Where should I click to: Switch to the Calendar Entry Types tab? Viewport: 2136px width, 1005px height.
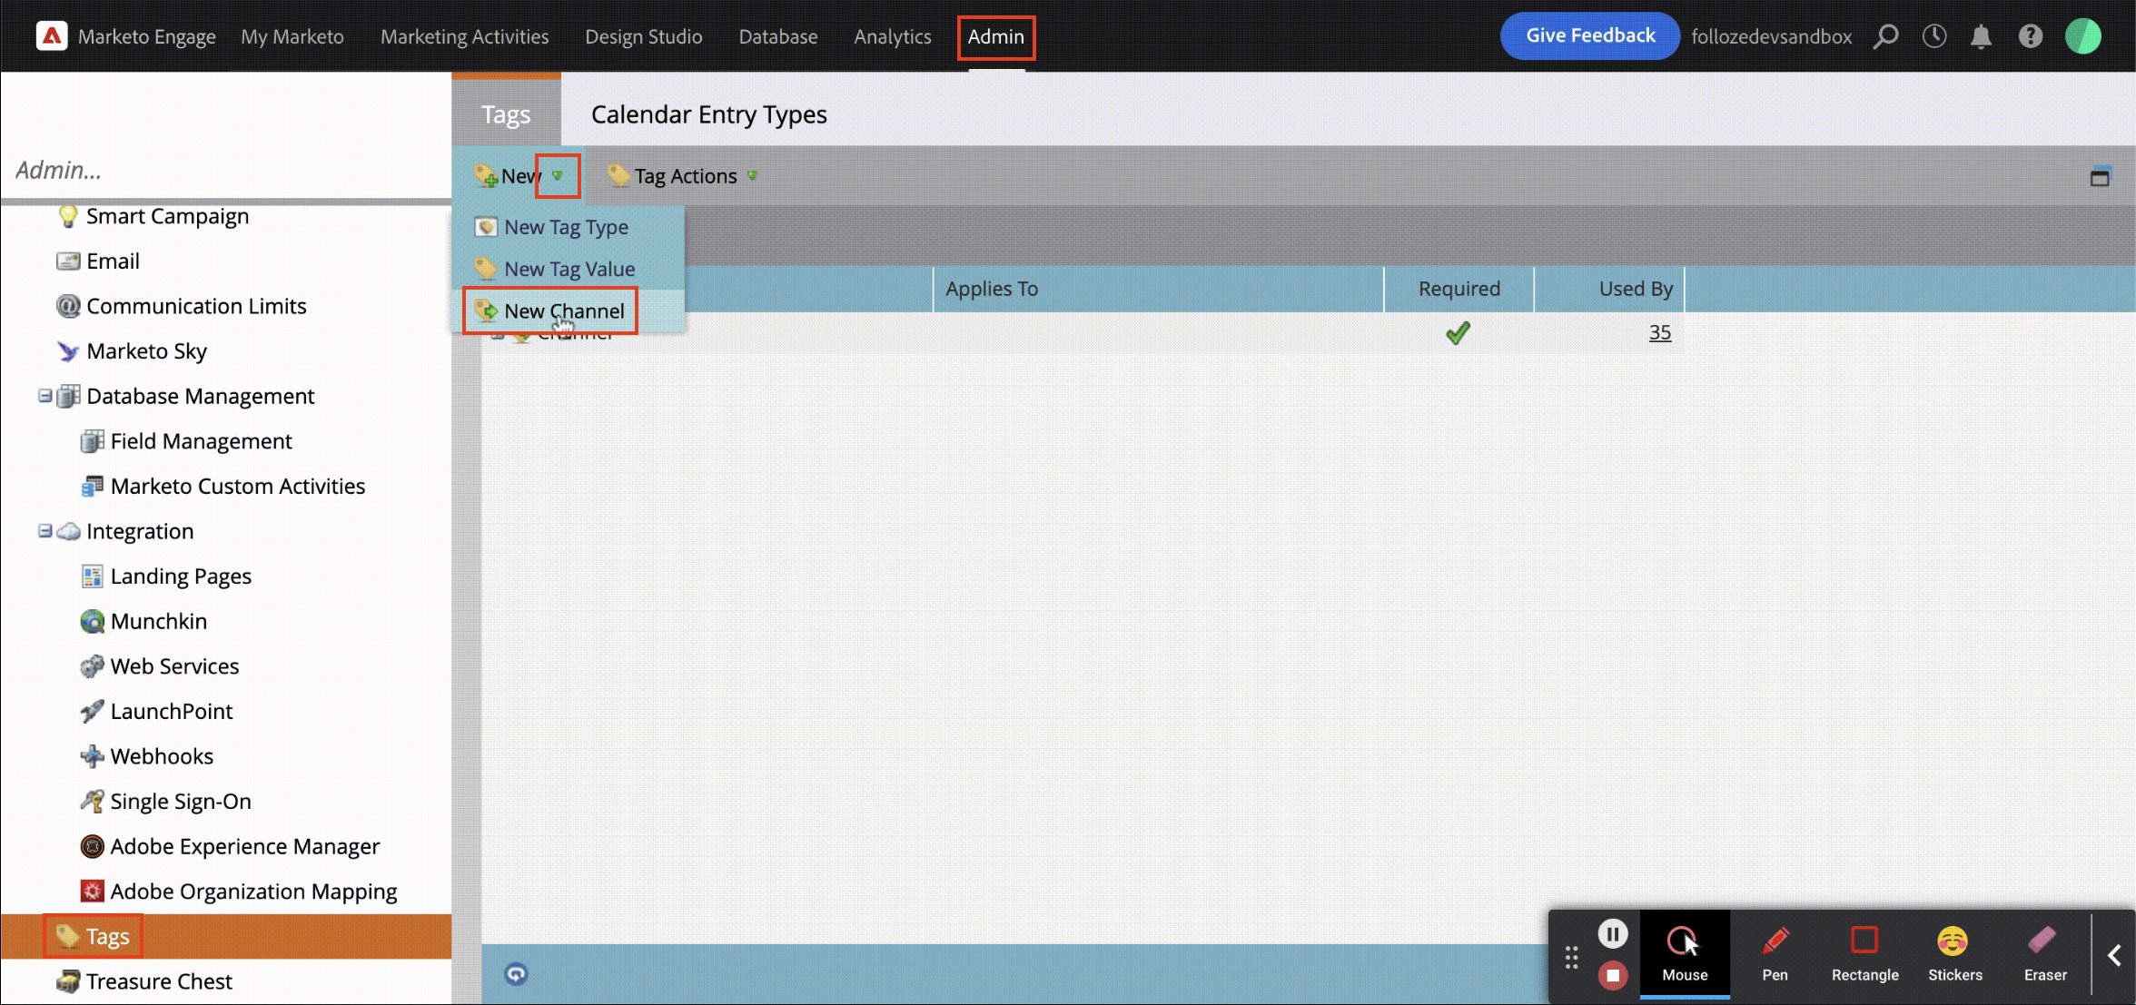click(x=708, y=114)
